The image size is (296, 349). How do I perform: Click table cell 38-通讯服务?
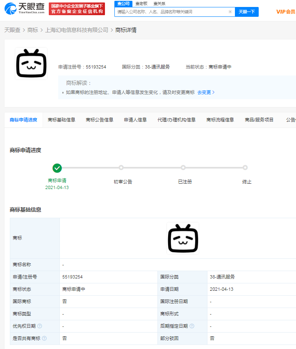tap(222, 277)
